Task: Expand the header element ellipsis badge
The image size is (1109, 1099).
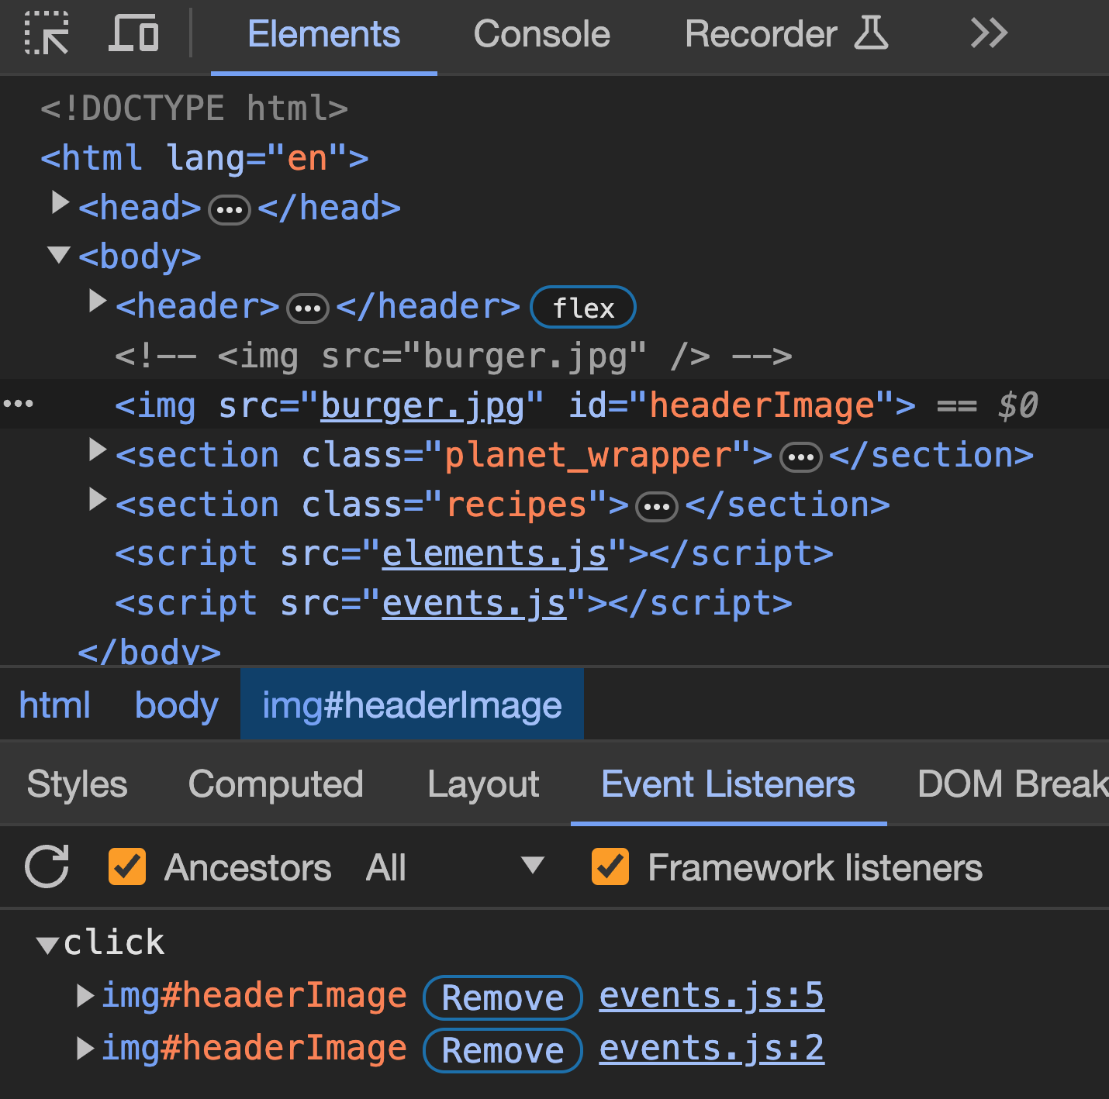Action: [x=308, y=308]
